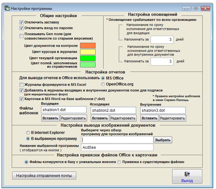The width and height of the screenshot is (216, 189).
Task: Choose Привязка к существующим файлам
Action: [119, 162]
